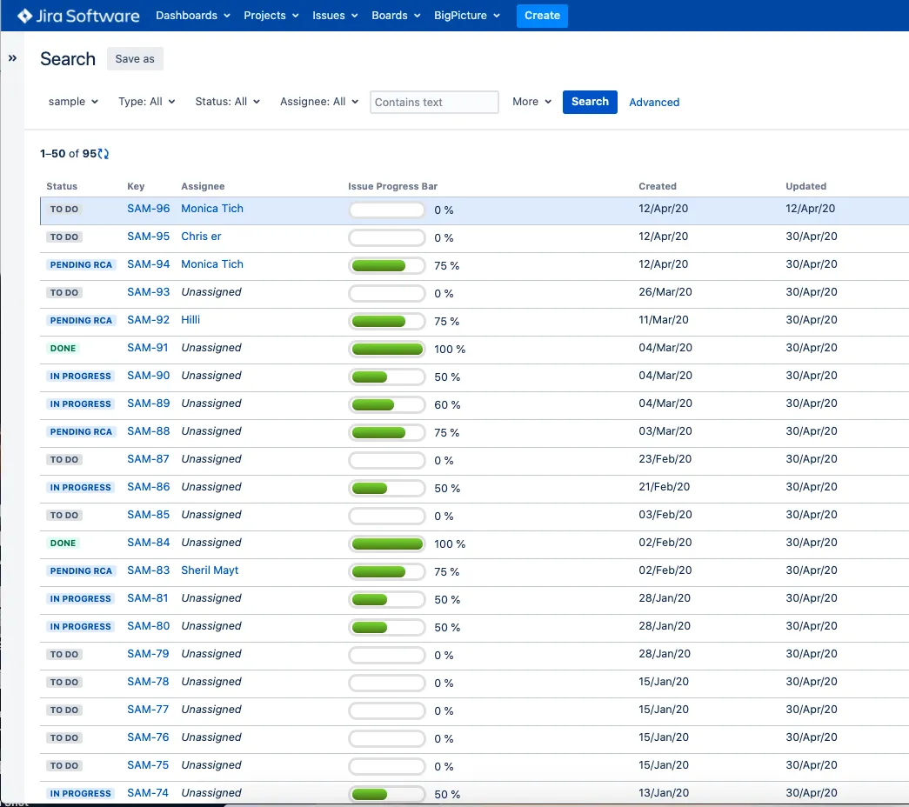Click DONE status of SAM-84
The height and width of the screenshot is (807, 909).
pyautogui.click(x=63, y=544)
